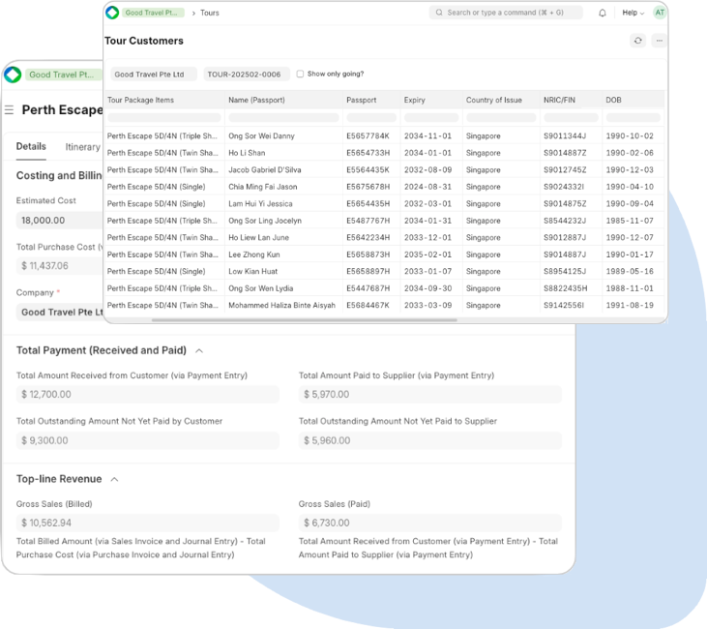The width and height of the screenshot is (707, 629).
Task: Select Lee Zhong Kun name cell
Action: point(283,255)
